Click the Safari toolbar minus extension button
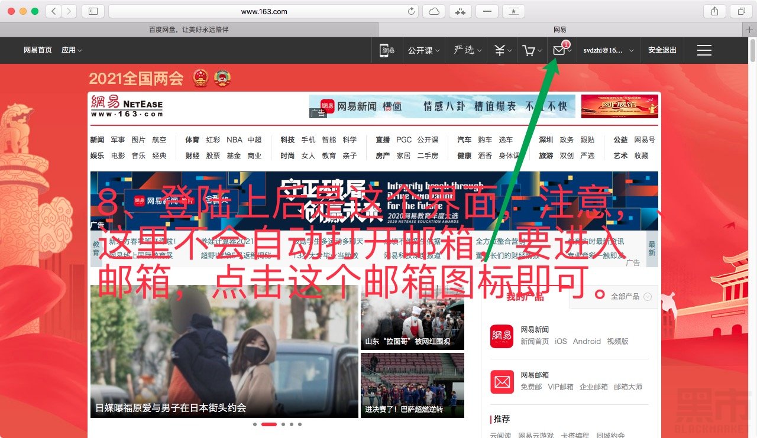The image size is (757, 438). click(487, 11)
